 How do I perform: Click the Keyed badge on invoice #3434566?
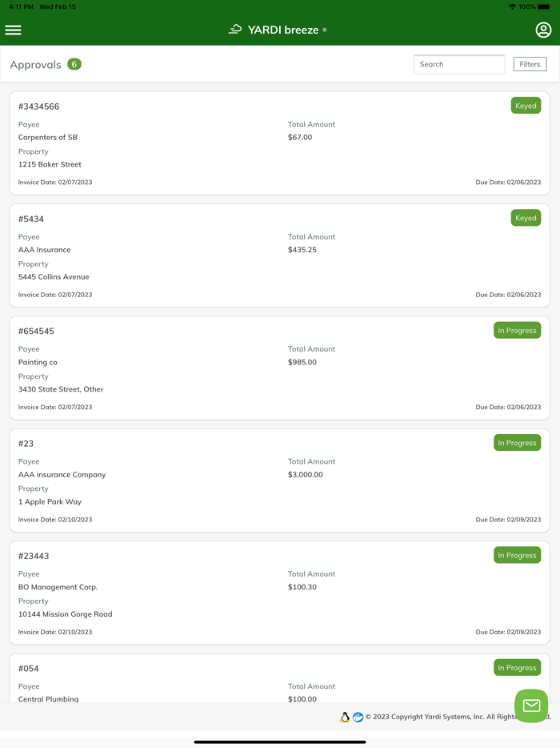click(526, 105)
